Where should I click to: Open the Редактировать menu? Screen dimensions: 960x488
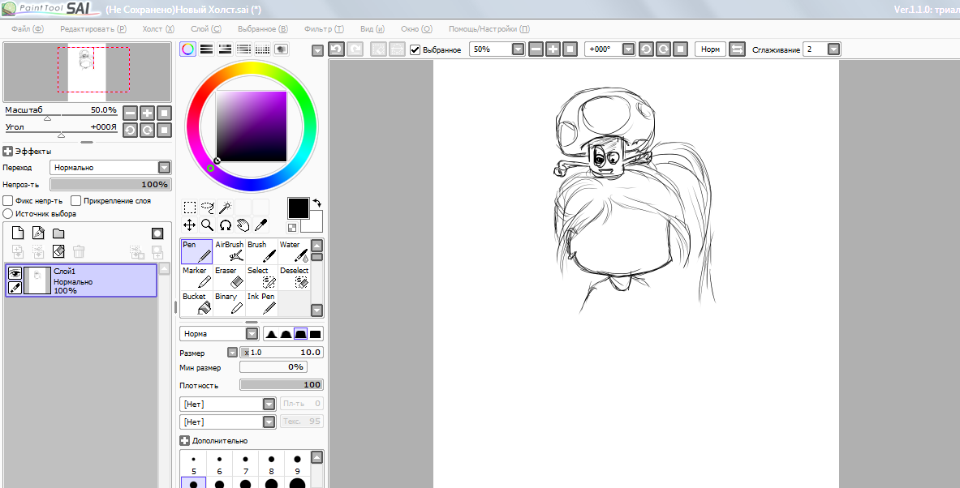tap(93, 28)
